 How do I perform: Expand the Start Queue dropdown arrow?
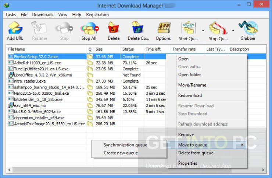coord(203,31)
